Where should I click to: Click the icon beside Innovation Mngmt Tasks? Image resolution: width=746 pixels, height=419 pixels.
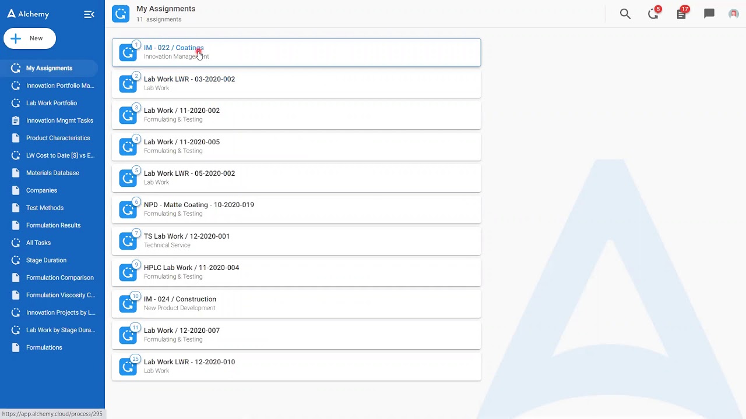16,120
